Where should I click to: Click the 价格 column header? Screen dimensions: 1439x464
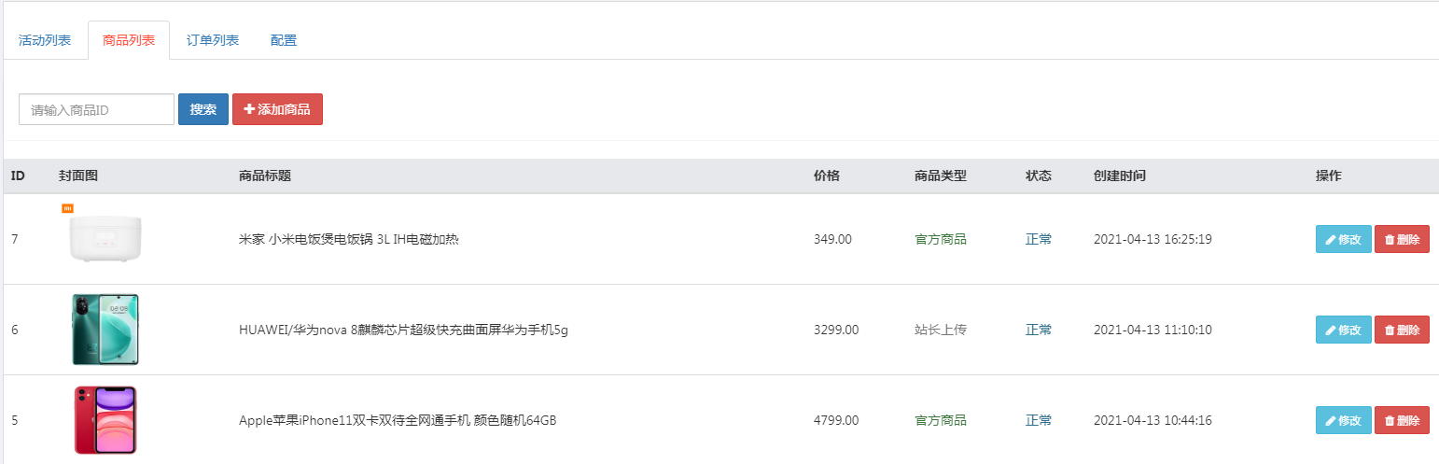coord(827,176)
